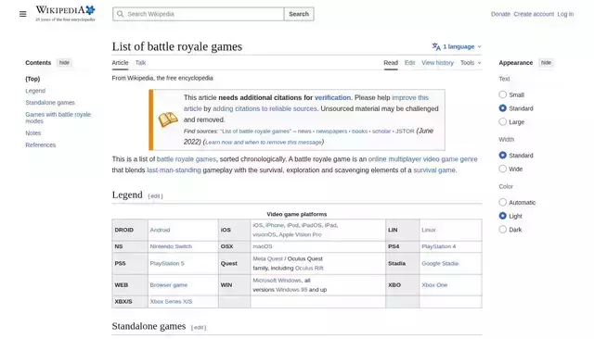The height and width of the screenshot is (339, 594).
Task: Select Dark color mode
Action: pyautogui.click(x=502, y=230)
